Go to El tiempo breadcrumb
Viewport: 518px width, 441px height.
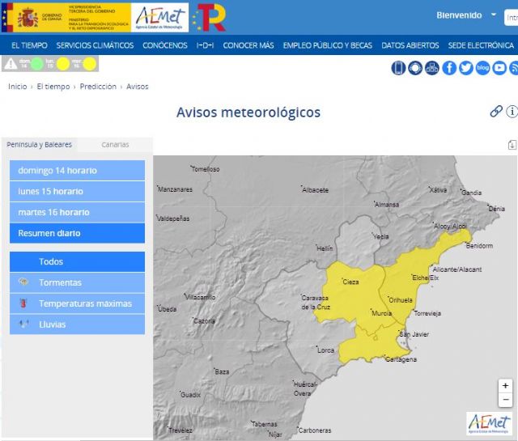click(53, 87)
